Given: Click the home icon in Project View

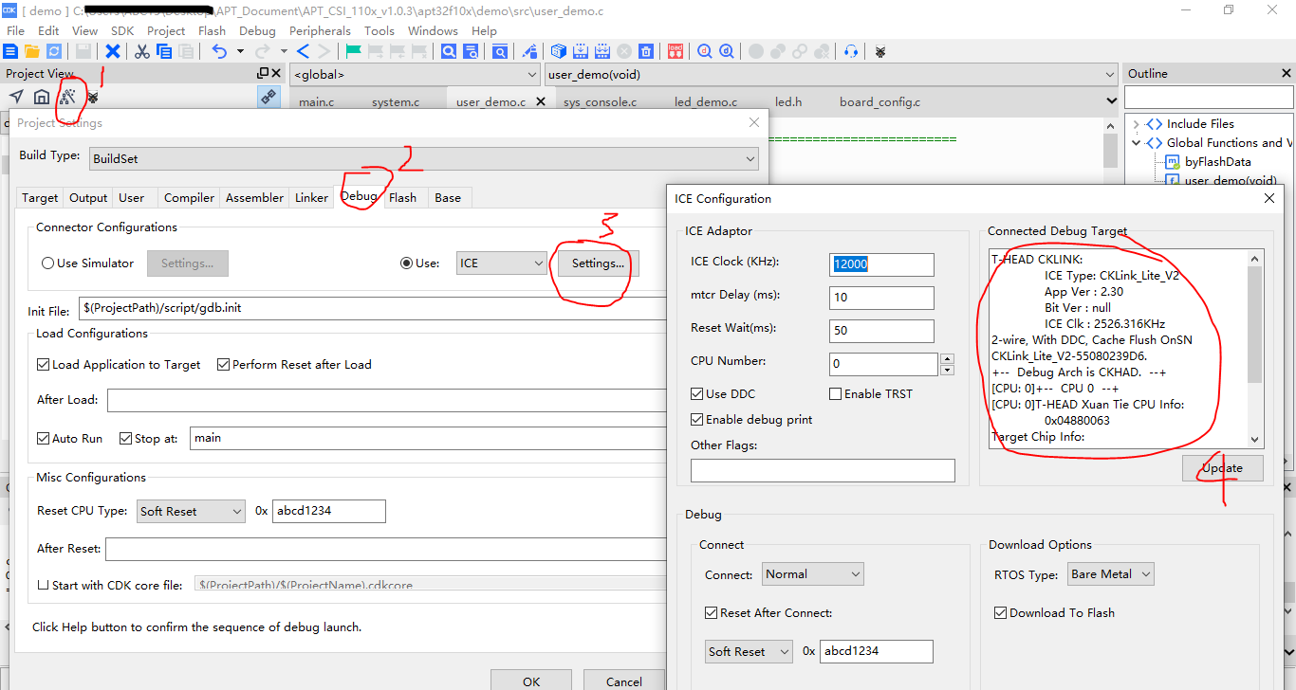Looking at the screenshot, I should tap(42, 96).
